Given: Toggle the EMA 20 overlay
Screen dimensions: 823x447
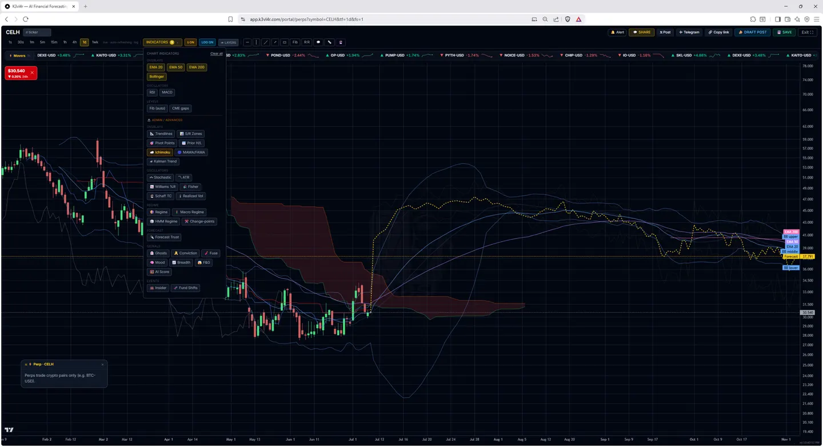Looking at the screenshot, I should pyautogui.click(x=156, y=67).
